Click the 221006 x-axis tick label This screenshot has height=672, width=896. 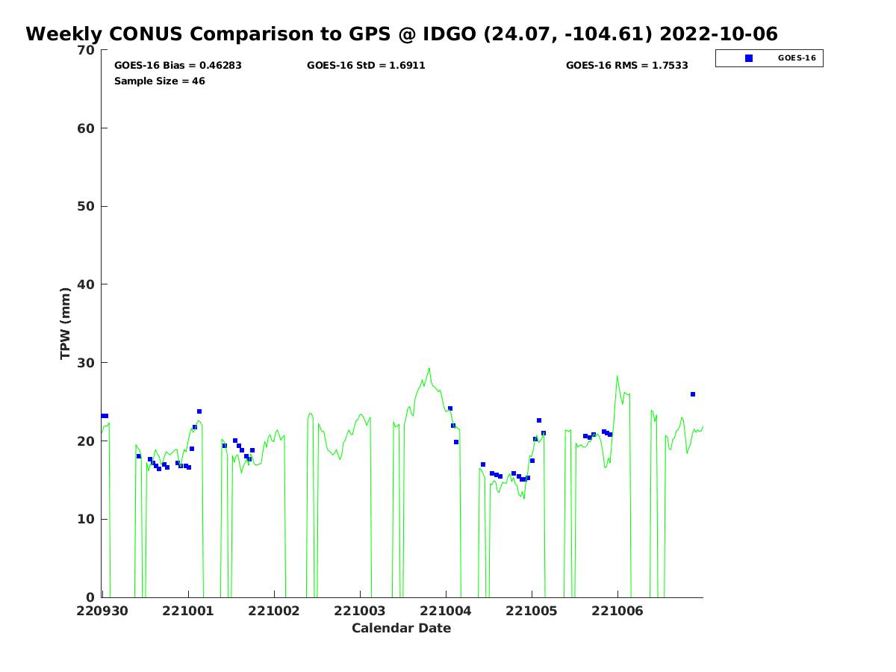pyautogui.click(x=617, y=611)
